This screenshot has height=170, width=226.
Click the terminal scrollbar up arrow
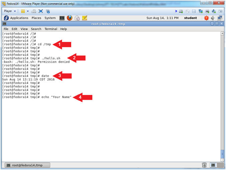[222, 33]
